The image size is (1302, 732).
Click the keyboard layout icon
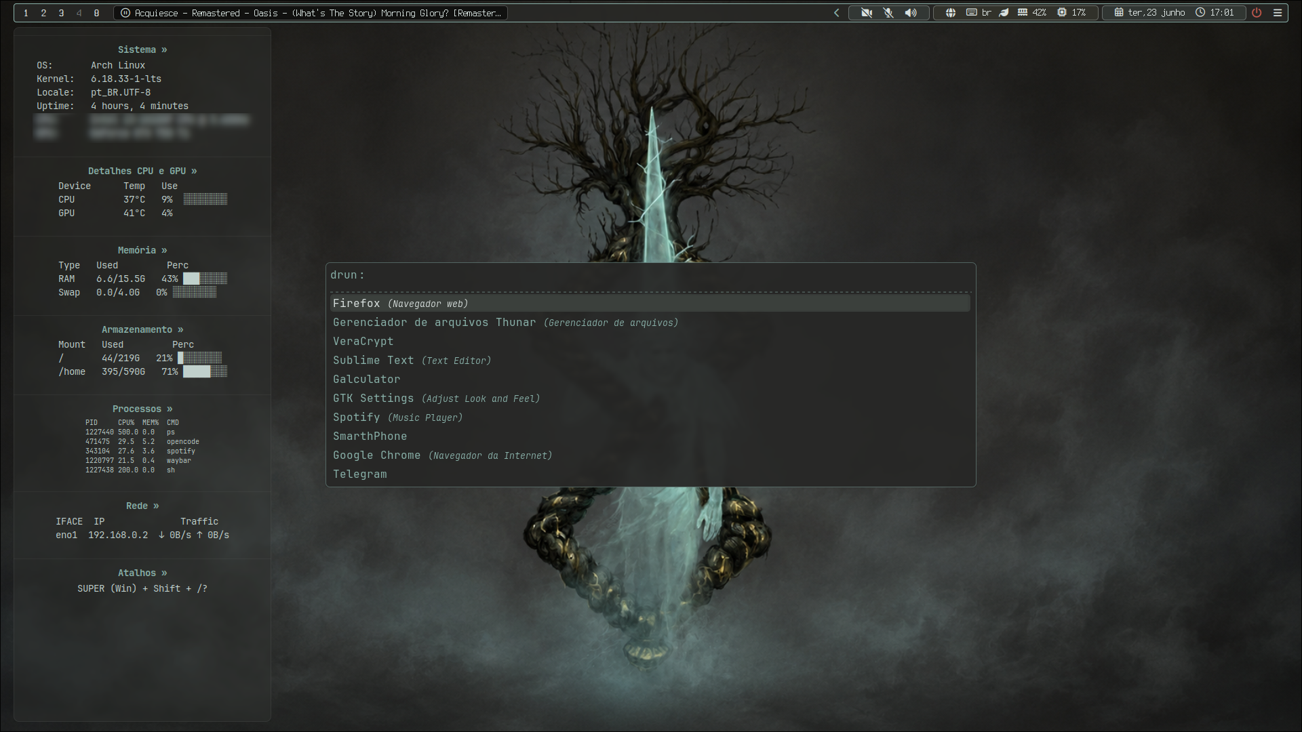click(x=971, y=13)
